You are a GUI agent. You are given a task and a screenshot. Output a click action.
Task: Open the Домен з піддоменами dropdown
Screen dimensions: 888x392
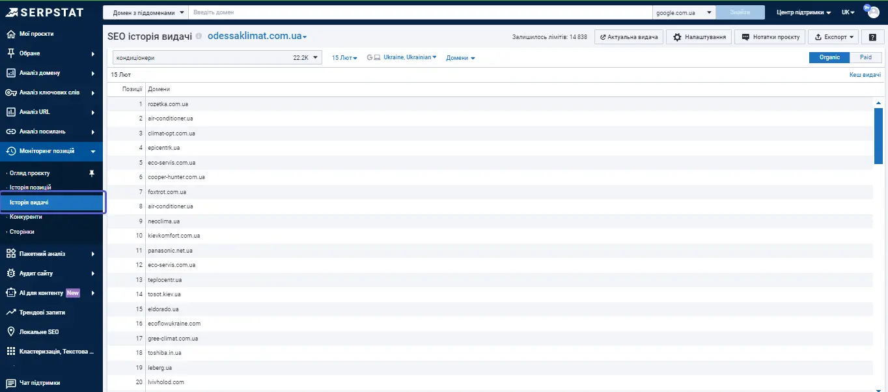tap(146, 12)
